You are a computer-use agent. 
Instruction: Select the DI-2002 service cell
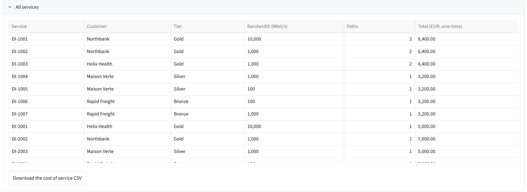(x=46, y=139)
